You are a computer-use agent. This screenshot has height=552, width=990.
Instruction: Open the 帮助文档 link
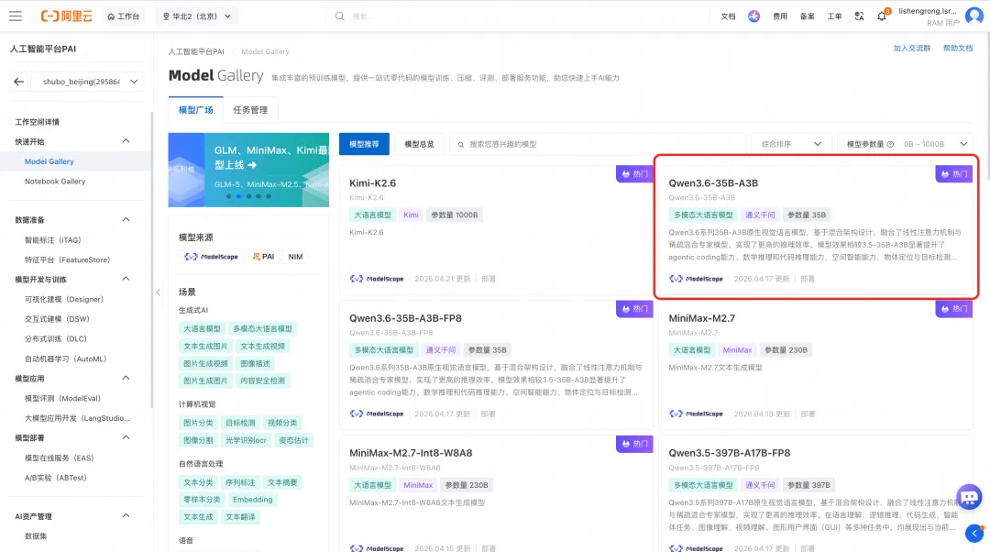(958, 48)
